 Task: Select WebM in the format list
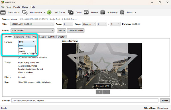point(27,51)
